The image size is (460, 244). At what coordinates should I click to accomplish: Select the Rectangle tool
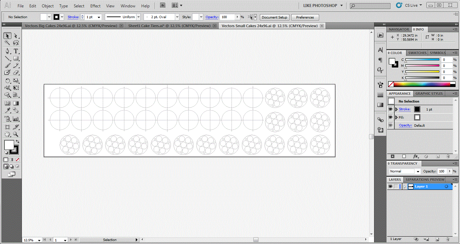tap(16, 58)
